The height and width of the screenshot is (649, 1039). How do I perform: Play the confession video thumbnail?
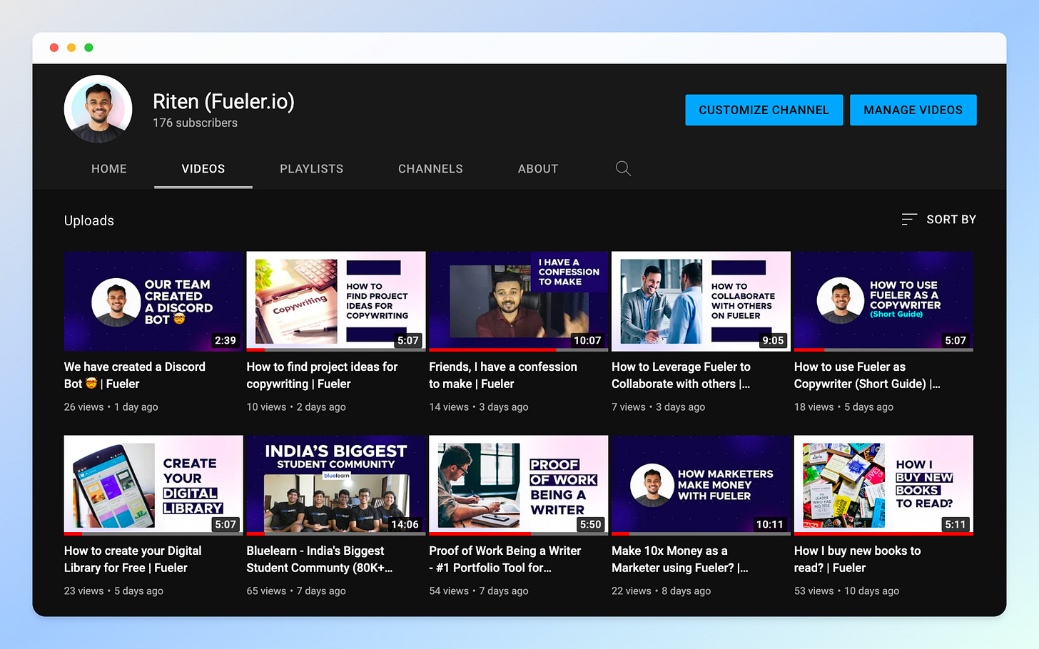point(519,301)
